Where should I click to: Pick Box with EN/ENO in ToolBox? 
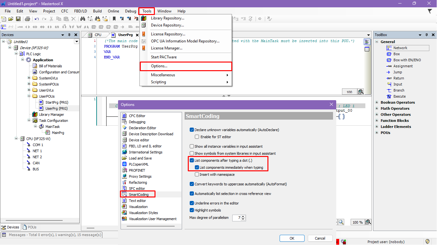[x=407, y=60]
